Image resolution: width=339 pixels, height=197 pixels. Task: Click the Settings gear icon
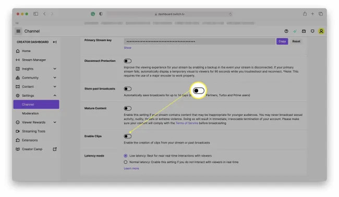point(18,96)
